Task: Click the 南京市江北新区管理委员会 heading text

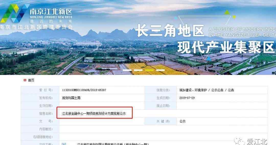Action: (36, 27)
